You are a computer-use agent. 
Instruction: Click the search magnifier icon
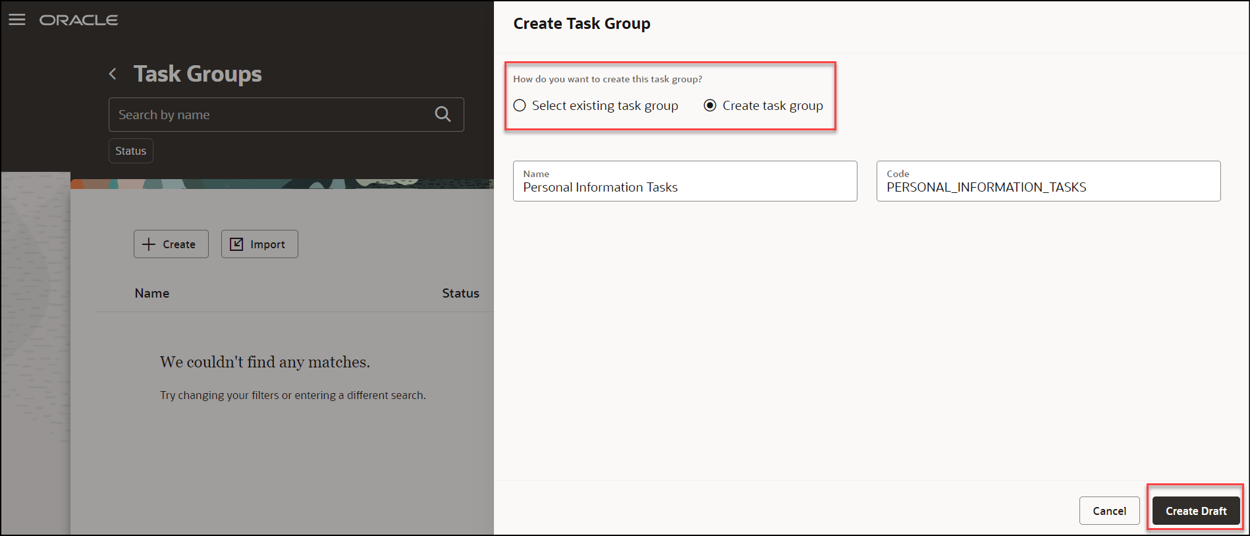[x=443, y=115]
